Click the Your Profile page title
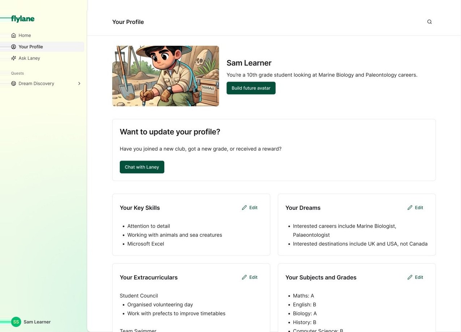This screenshot has height=332, width=461. [x=128, y=22]
